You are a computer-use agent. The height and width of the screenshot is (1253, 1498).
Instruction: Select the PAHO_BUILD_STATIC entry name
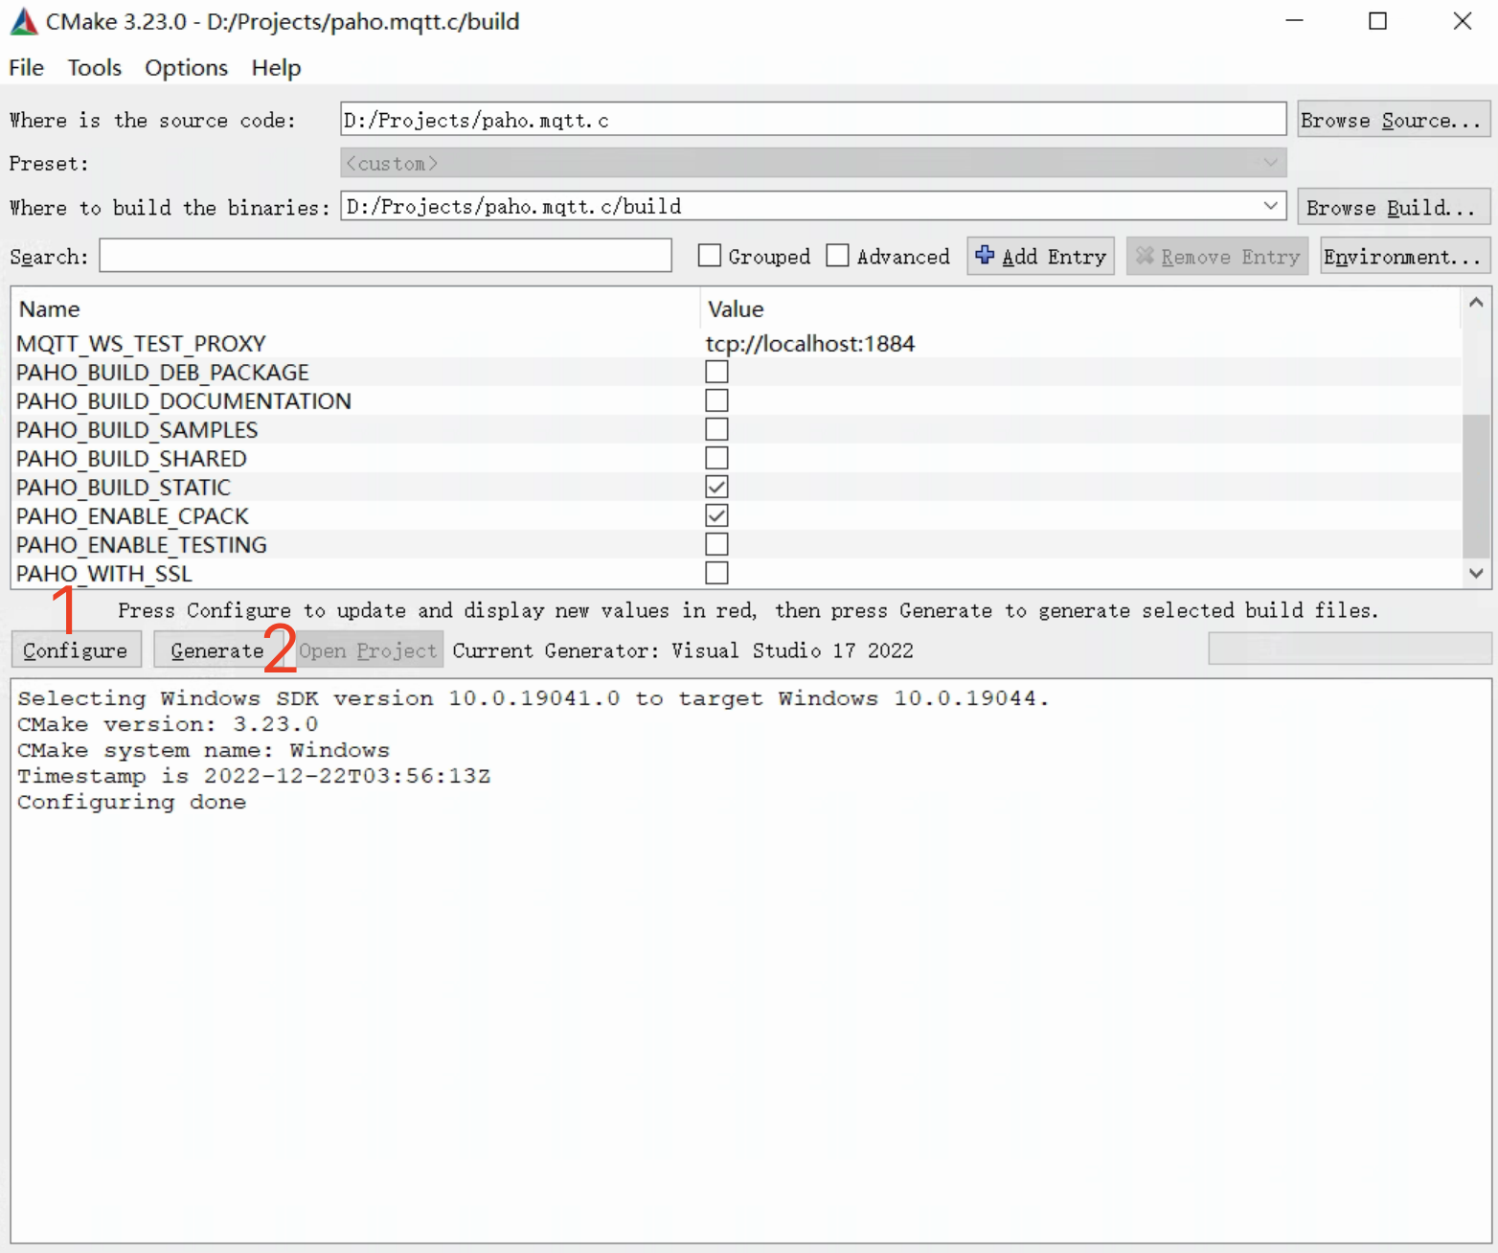(124, 487)
